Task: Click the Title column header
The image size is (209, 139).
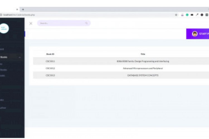Action: [143, 54]
